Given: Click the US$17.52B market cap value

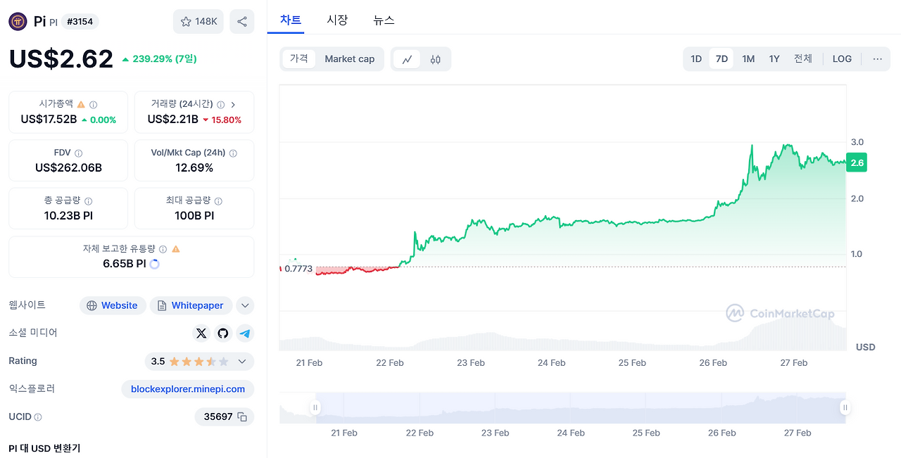Looking at the screenshot, I should pos(49,120).
